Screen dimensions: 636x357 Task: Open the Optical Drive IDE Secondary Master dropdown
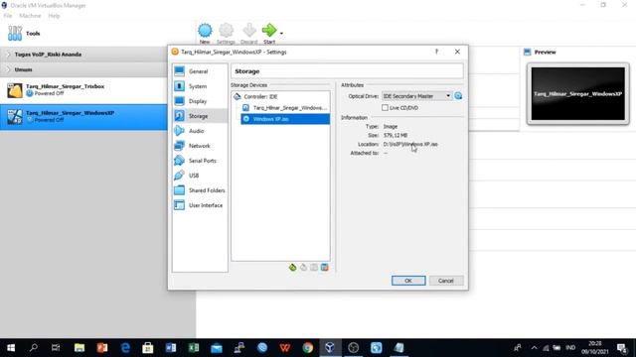(x=416, y=96)
